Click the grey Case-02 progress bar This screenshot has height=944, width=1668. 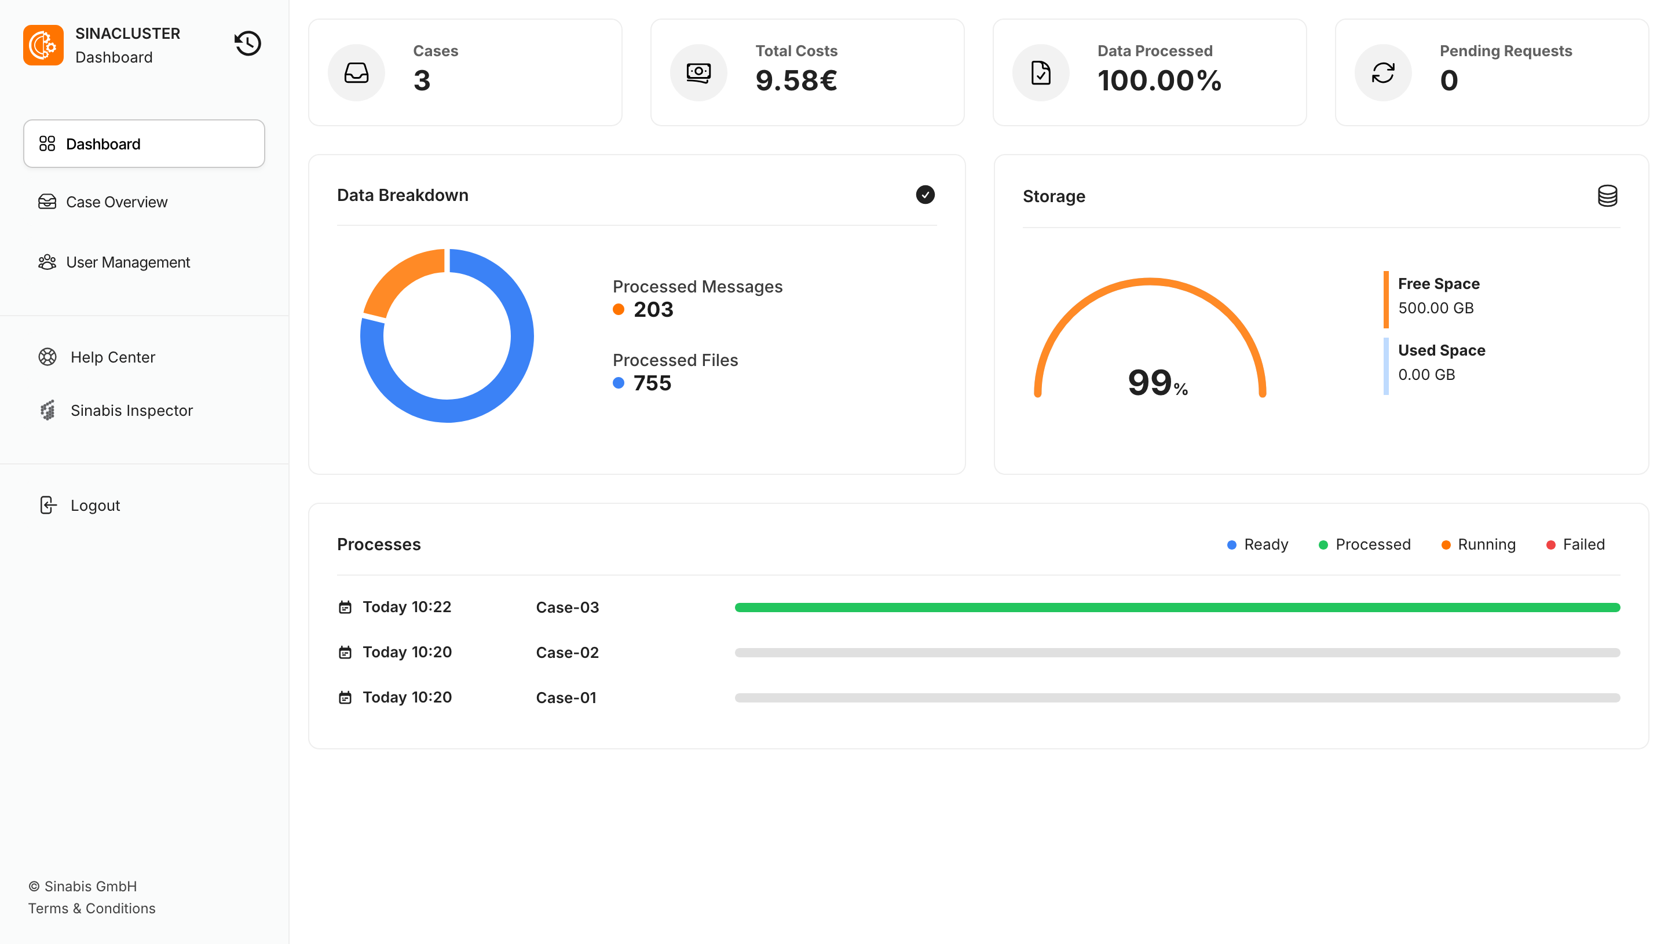(x=1177, y=652)
